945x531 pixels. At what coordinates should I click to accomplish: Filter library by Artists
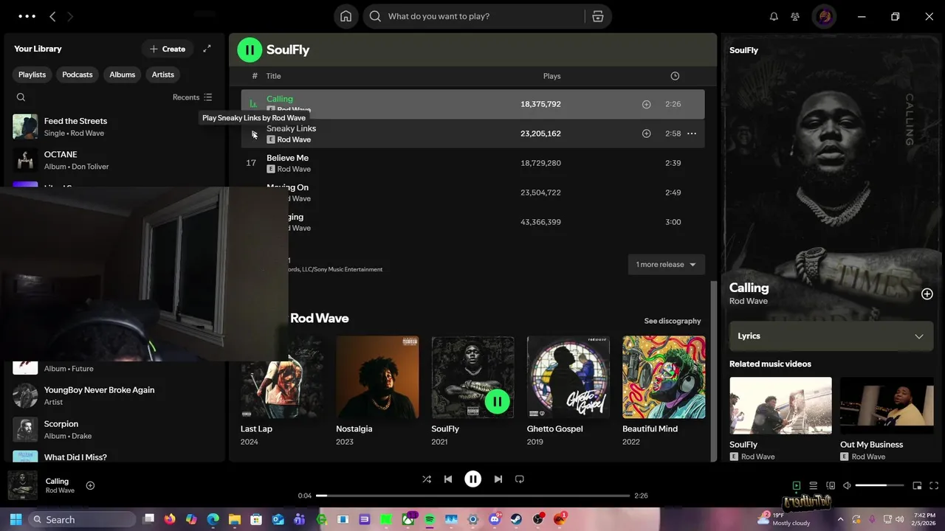coord(163,74)
